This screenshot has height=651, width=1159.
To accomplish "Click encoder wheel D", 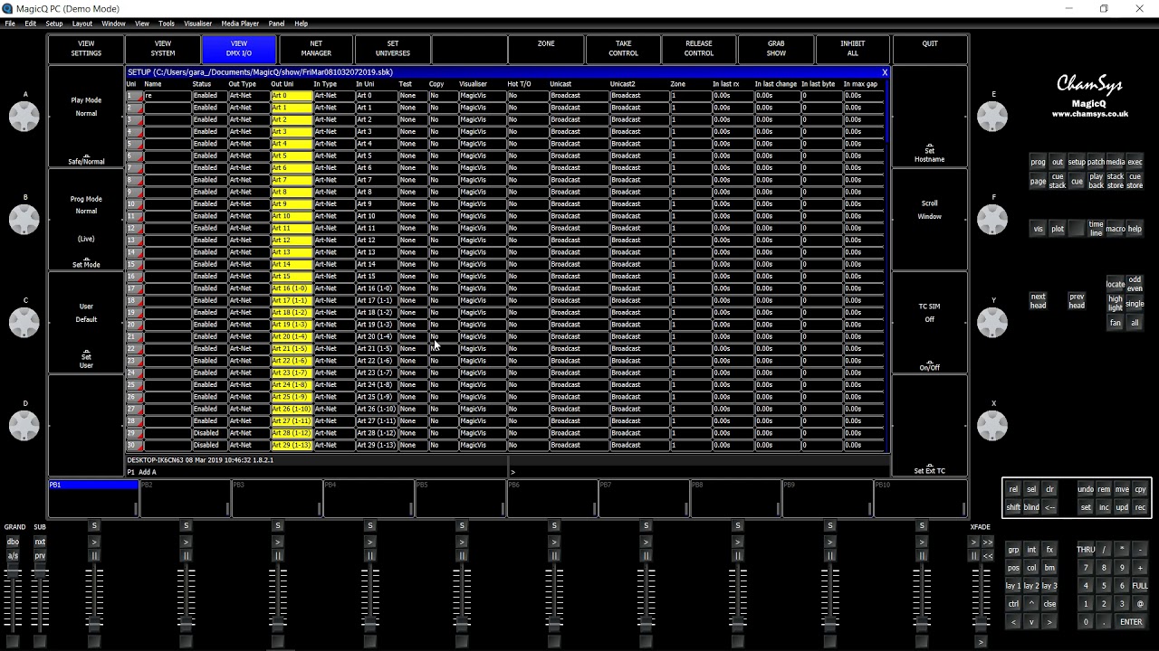I will pyautogui.click(x=24, y=425).
